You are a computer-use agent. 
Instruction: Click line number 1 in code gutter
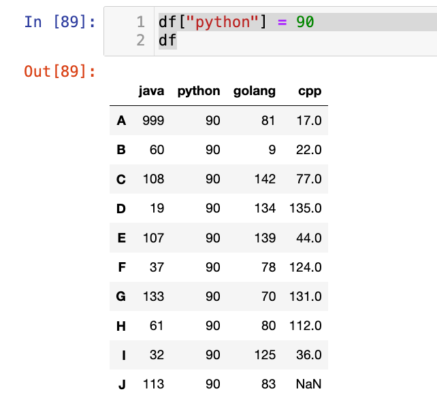click(141, 22)
